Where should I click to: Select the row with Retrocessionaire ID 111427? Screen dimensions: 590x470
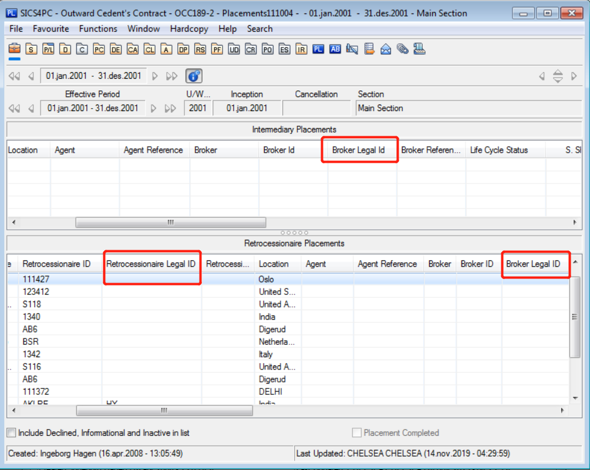point(31,280)
